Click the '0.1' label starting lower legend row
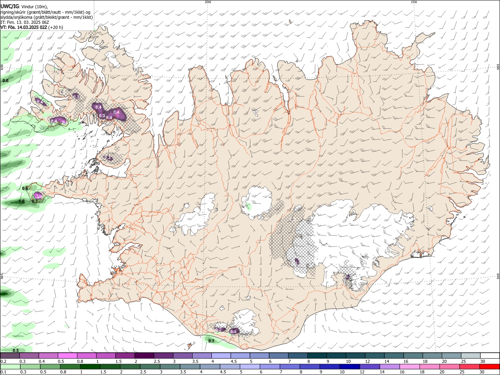Viewport: 500px width, 375px height. pyautogui.click(x=3, y=372)
